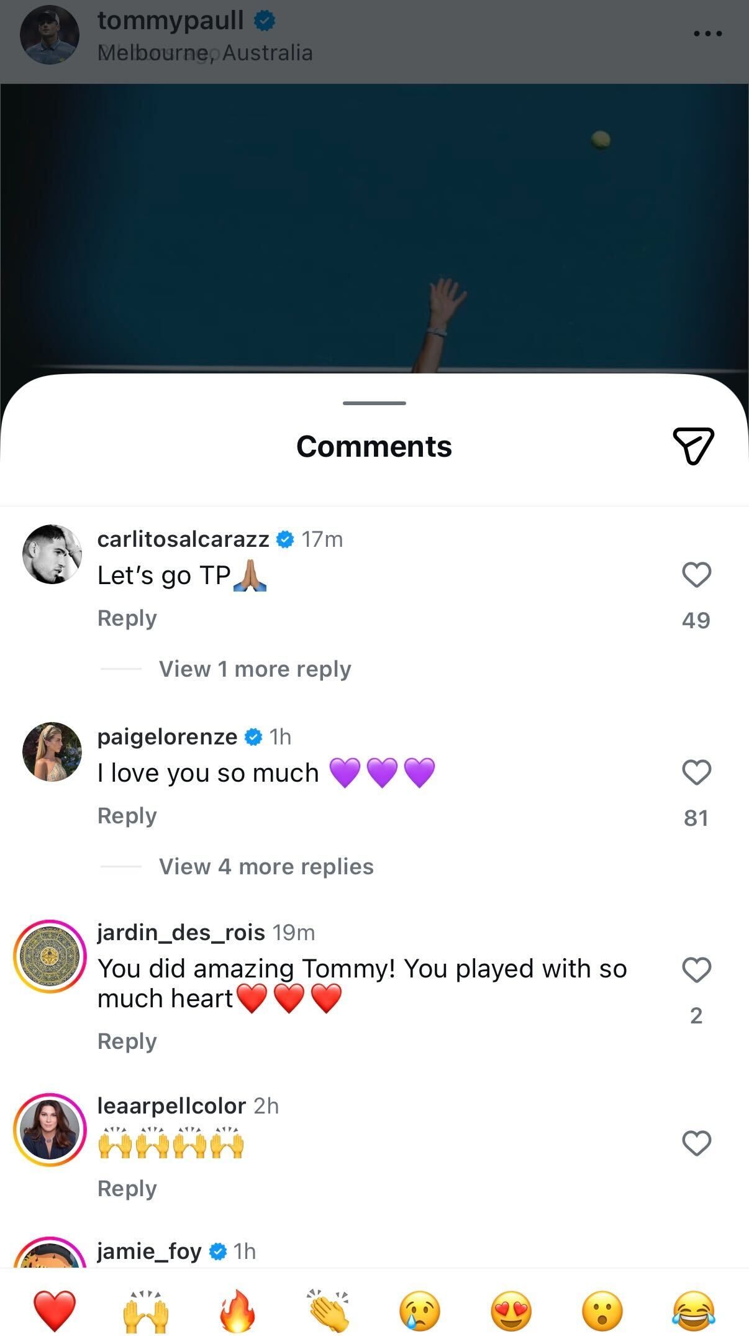Choose the clapping hands emoji reaction

(x=329, y=1310)
